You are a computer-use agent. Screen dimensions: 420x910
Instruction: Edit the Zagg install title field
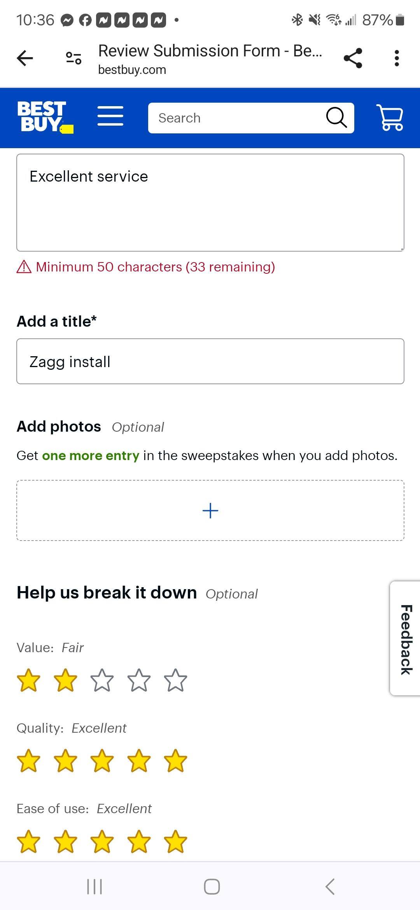point(210,361)
